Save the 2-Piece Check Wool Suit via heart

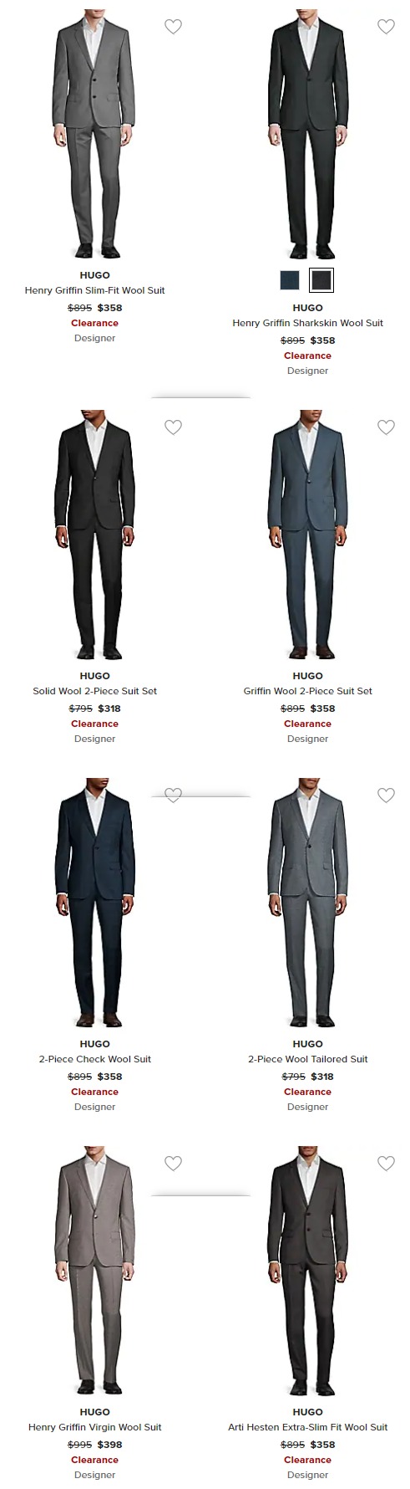tap(173, 796)
